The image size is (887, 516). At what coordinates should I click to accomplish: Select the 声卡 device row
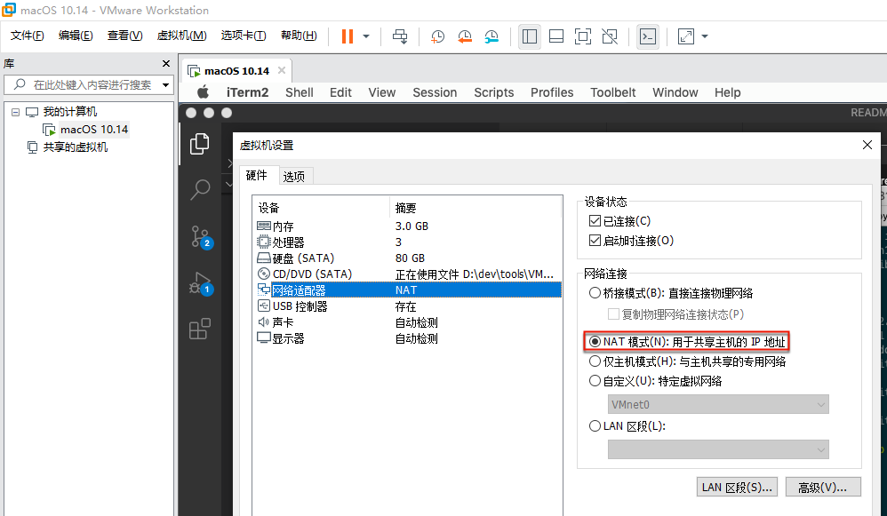[407, 322]
